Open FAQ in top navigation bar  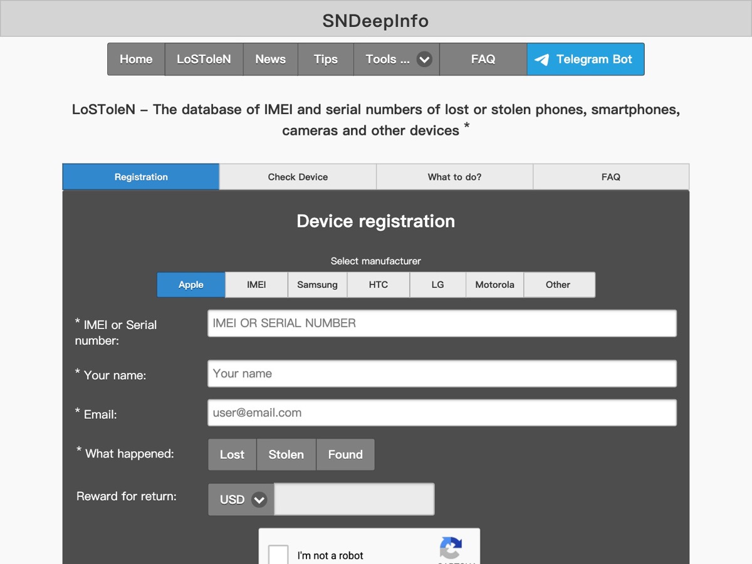[x=483, y=60]
